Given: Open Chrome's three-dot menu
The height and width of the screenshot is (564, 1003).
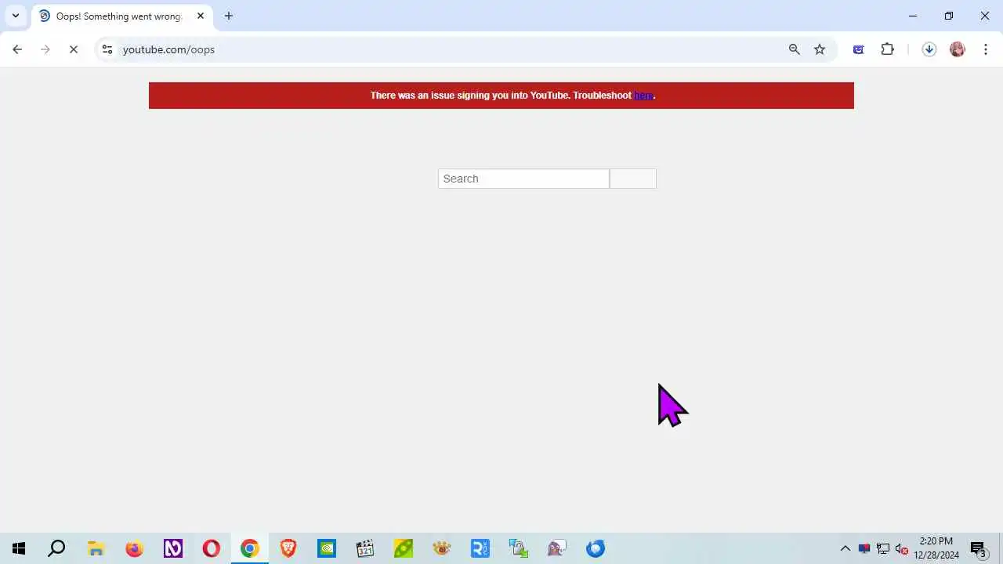Looking at the screenshot, I should [986, 49].
